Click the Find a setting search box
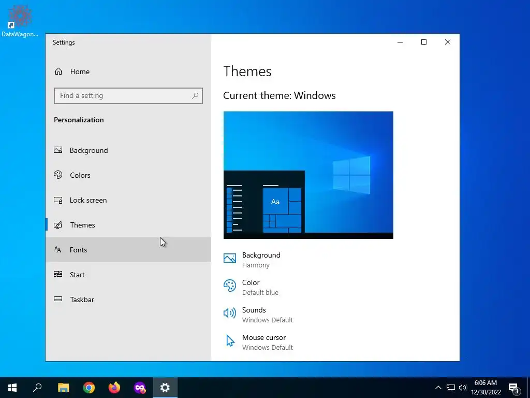 click(x=128, y=96)
